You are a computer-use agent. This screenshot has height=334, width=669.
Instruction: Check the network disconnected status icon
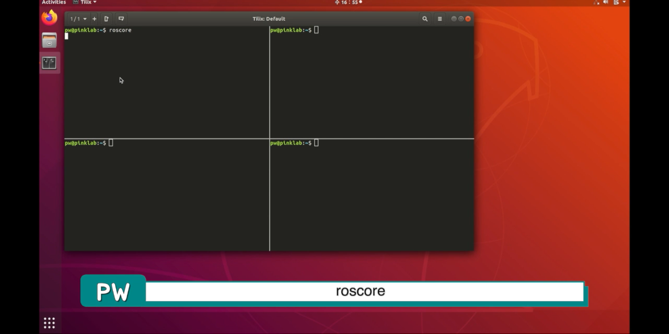pos(597,3)
